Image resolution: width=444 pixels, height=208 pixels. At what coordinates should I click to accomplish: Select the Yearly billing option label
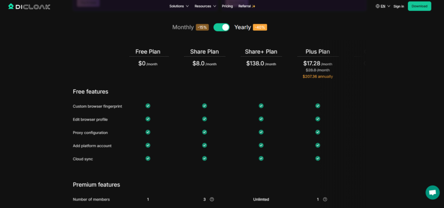tap(242, 27)
